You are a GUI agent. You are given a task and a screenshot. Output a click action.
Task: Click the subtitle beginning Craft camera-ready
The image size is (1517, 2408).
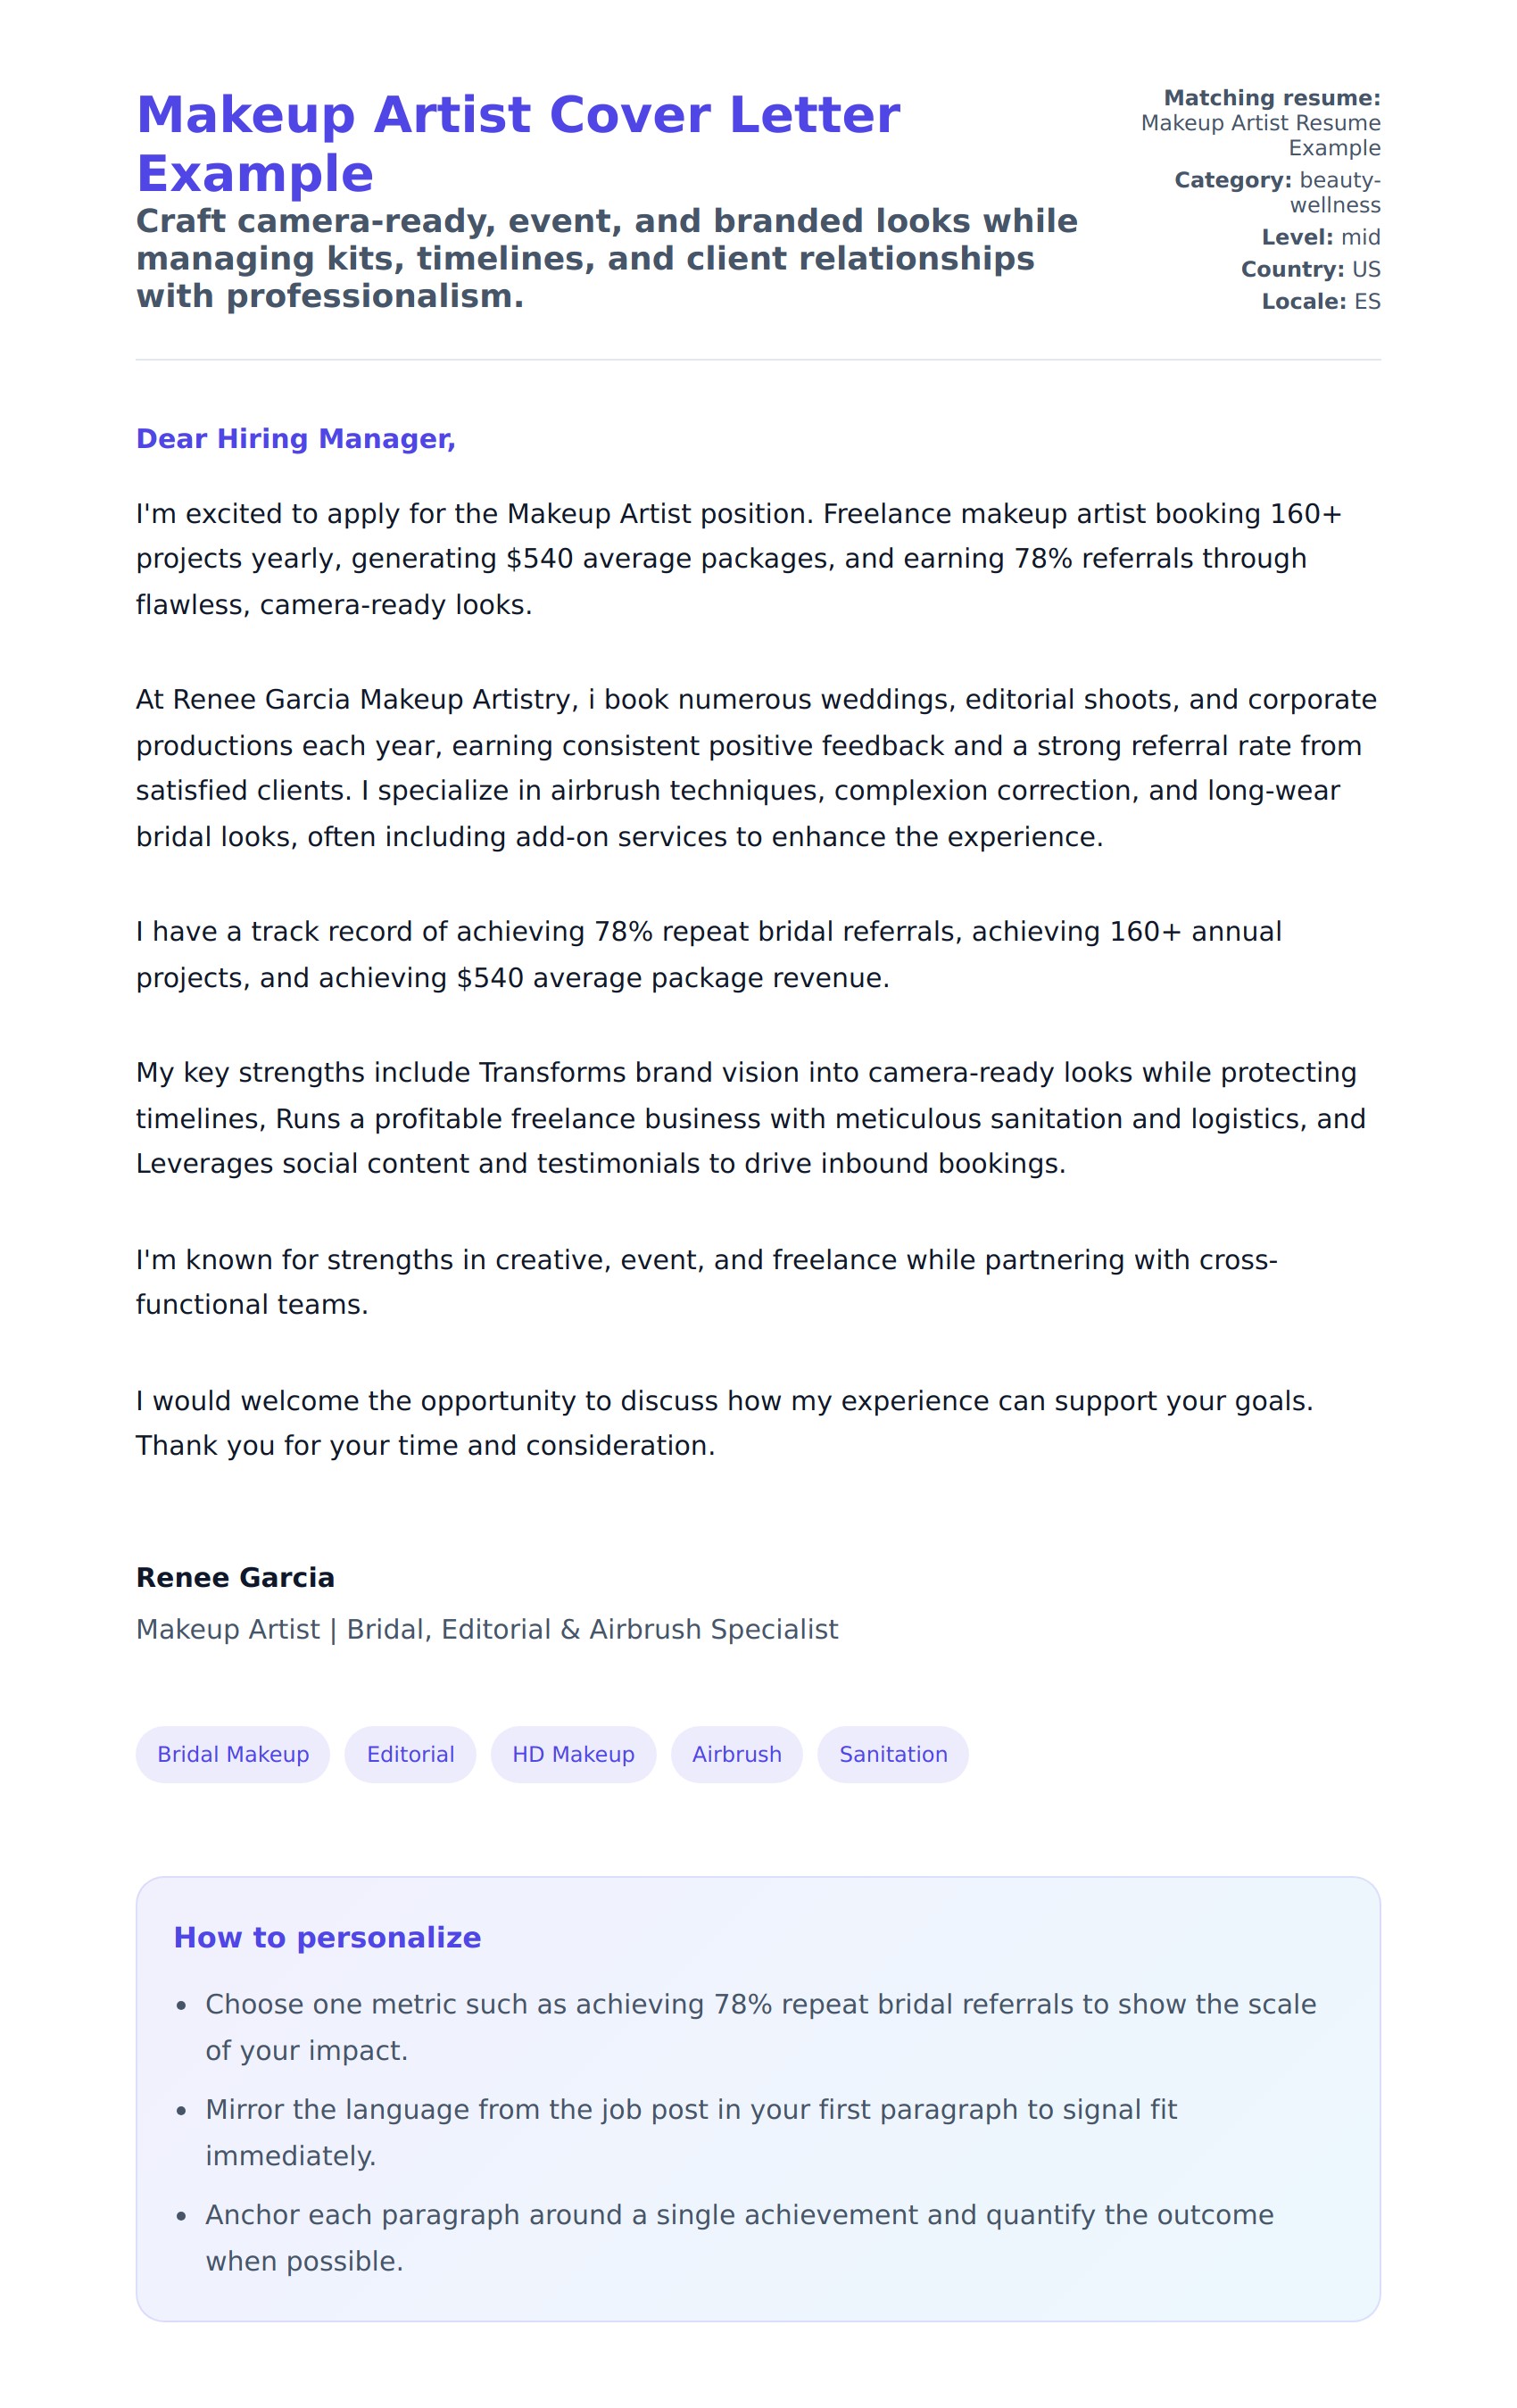click(x=606, y=258)
